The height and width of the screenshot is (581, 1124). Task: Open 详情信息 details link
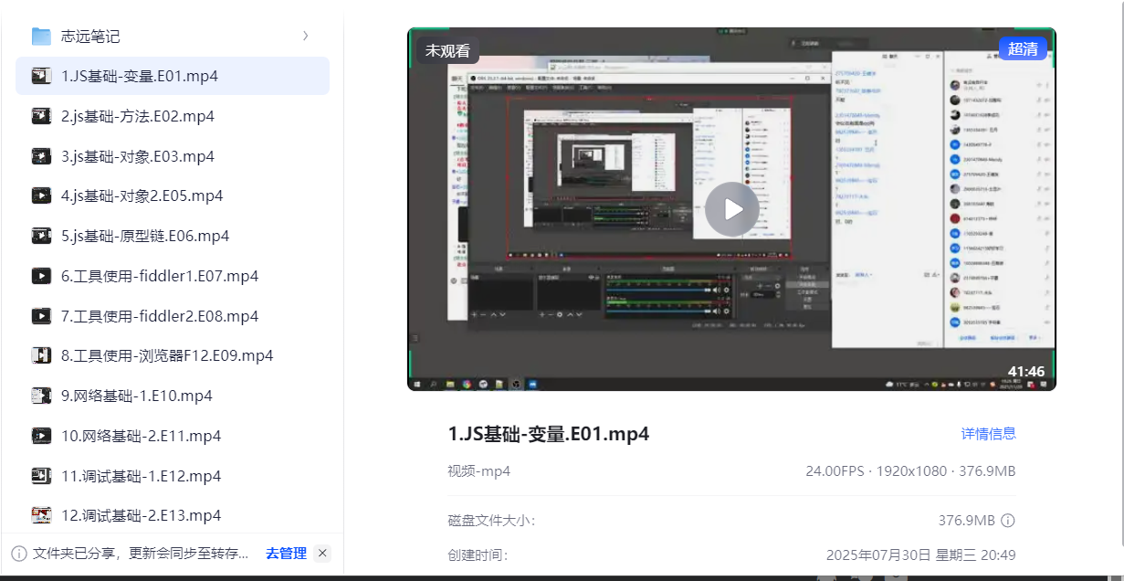tap(989, 433)
